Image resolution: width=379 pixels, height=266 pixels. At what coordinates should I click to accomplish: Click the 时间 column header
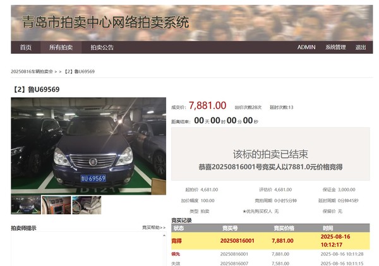(x=328, y=228)
